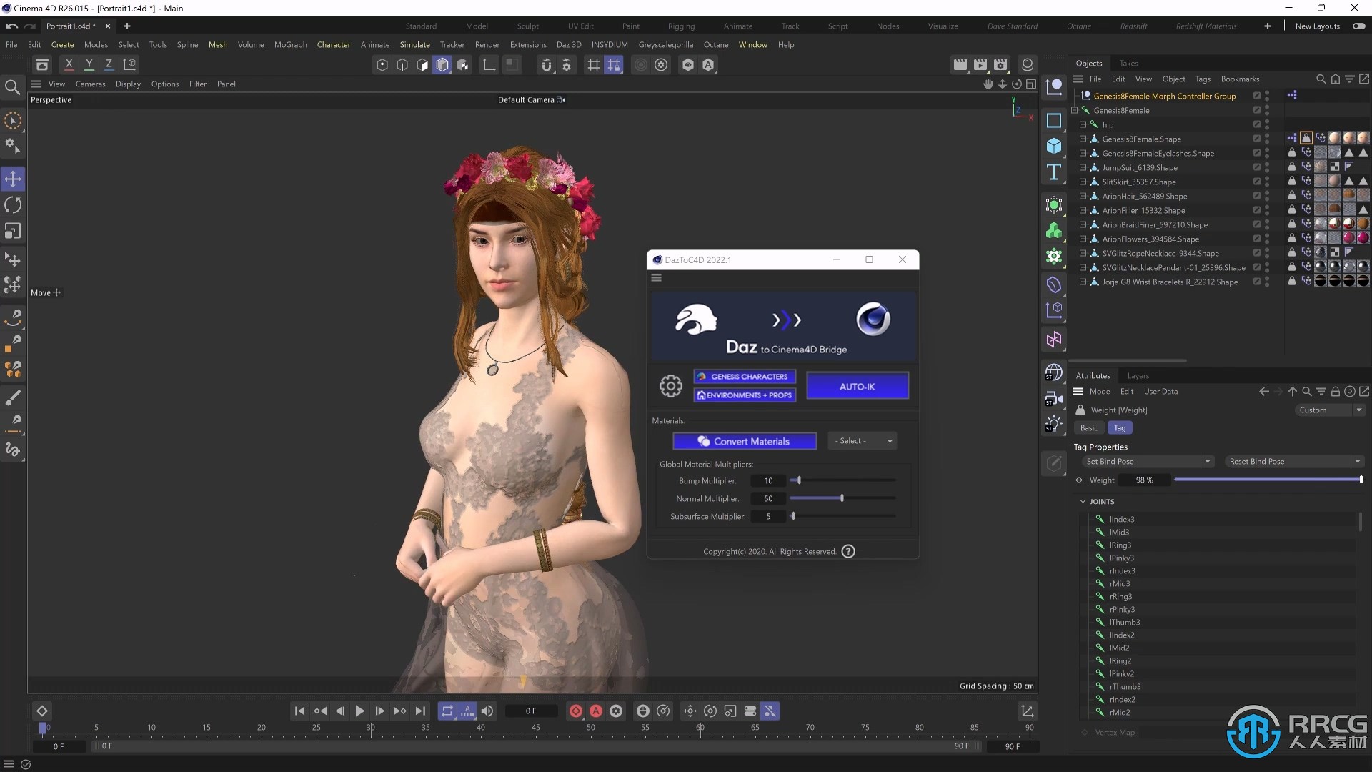Toggle the Basic tab in attributes
Screen dimensions: 1372x772
click(x=1089, y=428)
